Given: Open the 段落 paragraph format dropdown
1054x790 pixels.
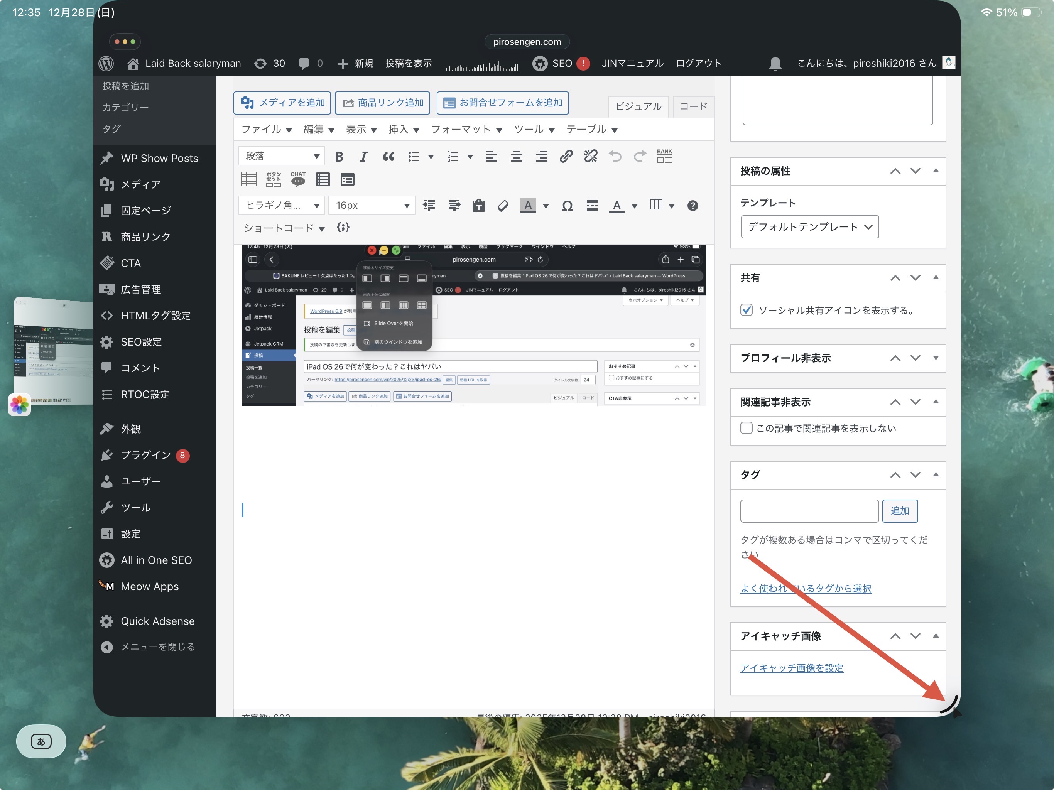Looking at the screenshot, I should coord(282,156).
